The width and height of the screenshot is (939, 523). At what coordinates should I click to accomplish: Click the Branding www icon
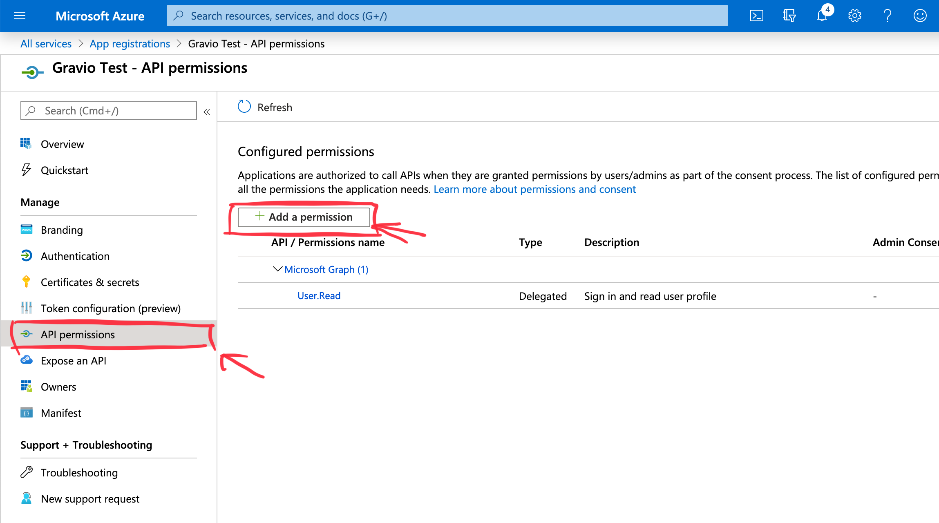26,229
